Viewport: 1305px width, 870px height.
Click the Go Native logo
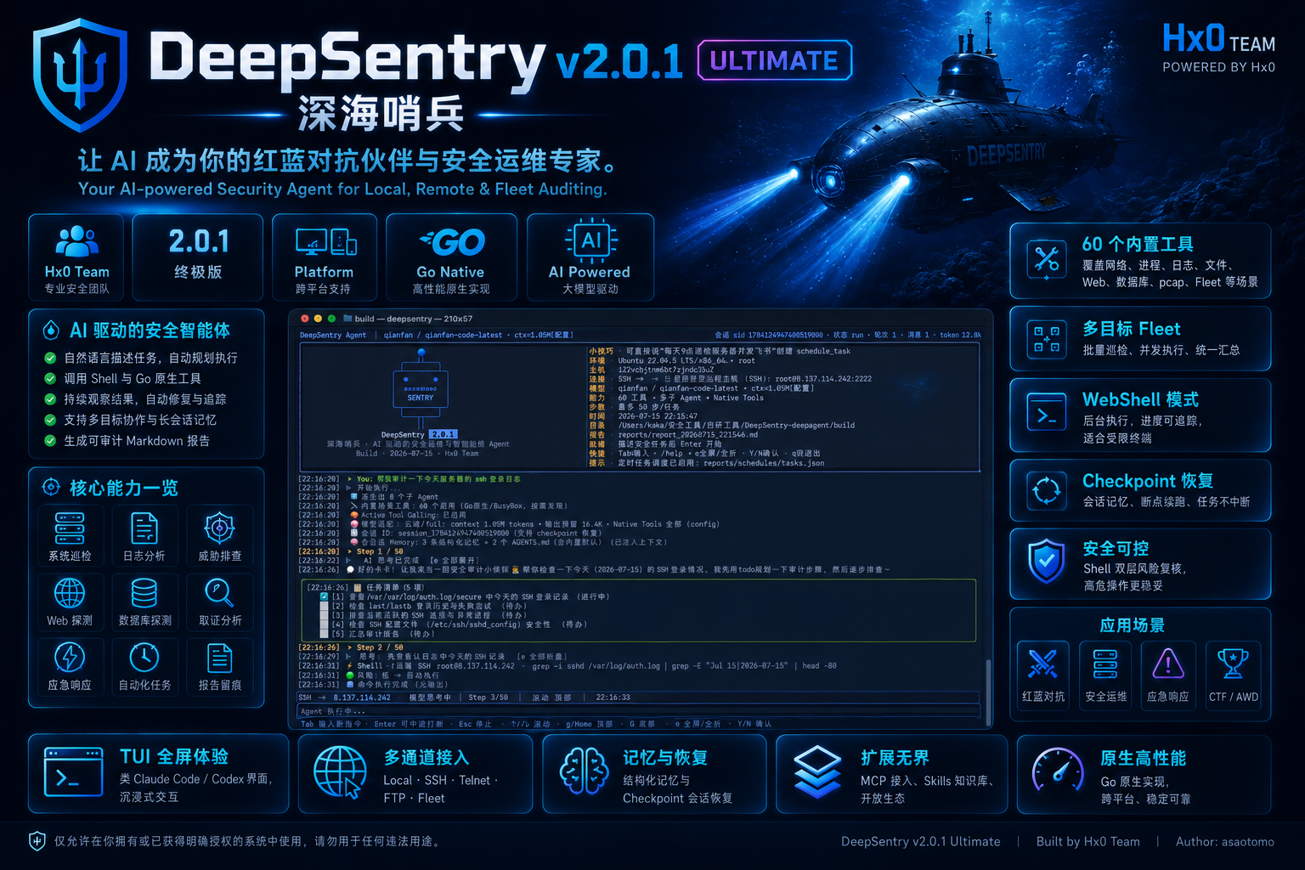[x=452, y=243]
